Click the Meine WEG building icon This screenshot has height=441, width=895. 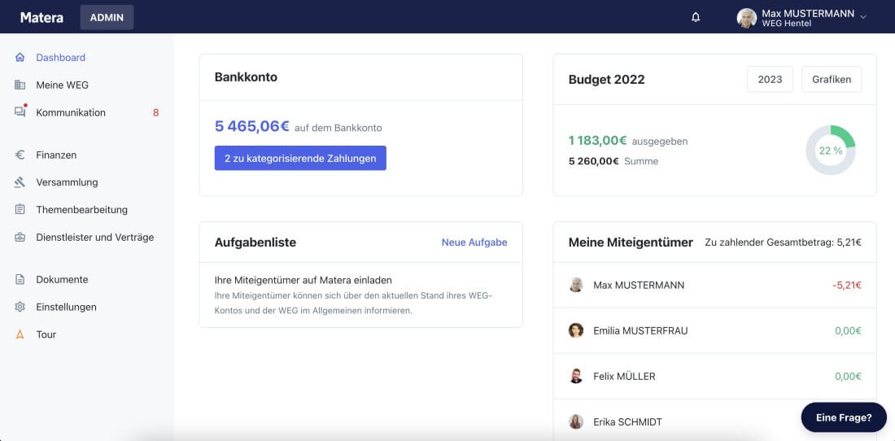tap(20, 85)
